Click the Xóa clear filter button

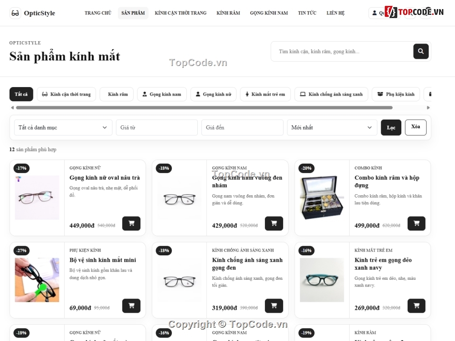pos(416,128)
